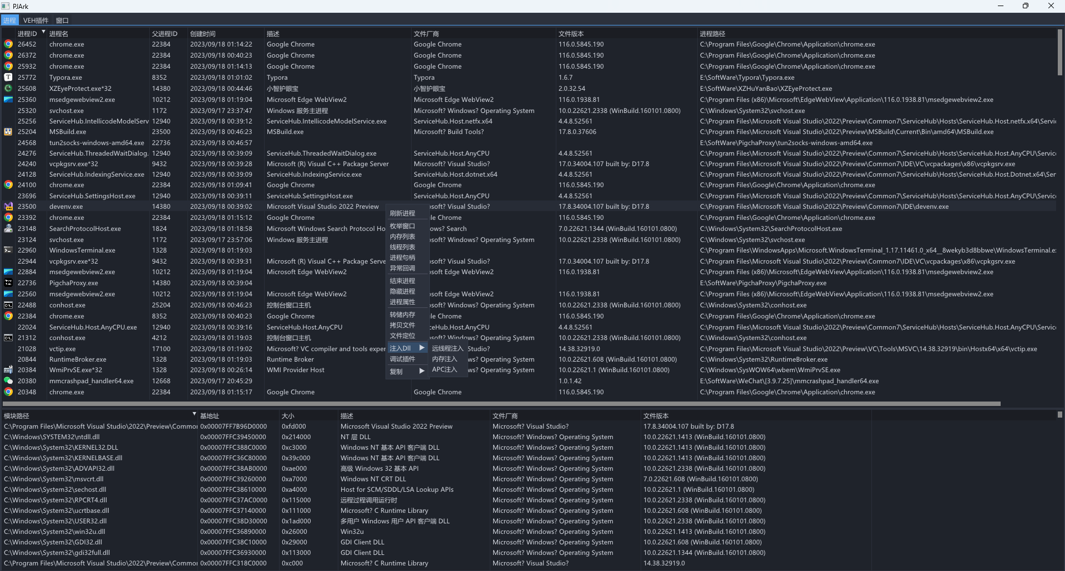Click XZEyeProtect icon of process 25608
Viewport: 1065px width, 571px height.
(8, 89)
